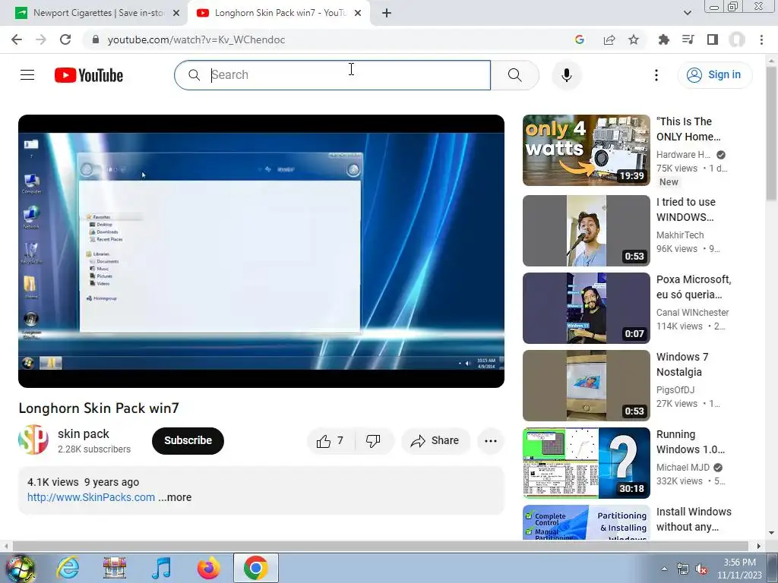Click the search magnifier button
This screenshot has height=583, width=778.
tap(514, 75)
